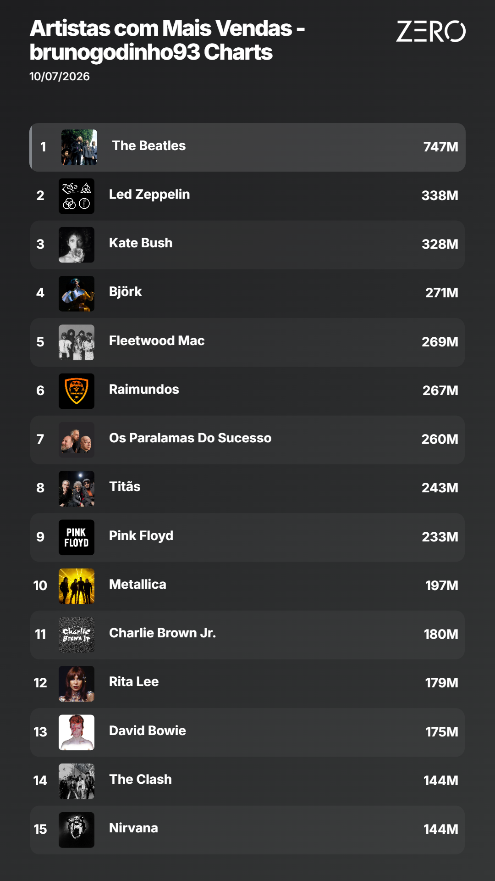Open The Beatles artist thumbnail
Image resolution: width=495 pixels, height=881 pixels.
point(79,147)
